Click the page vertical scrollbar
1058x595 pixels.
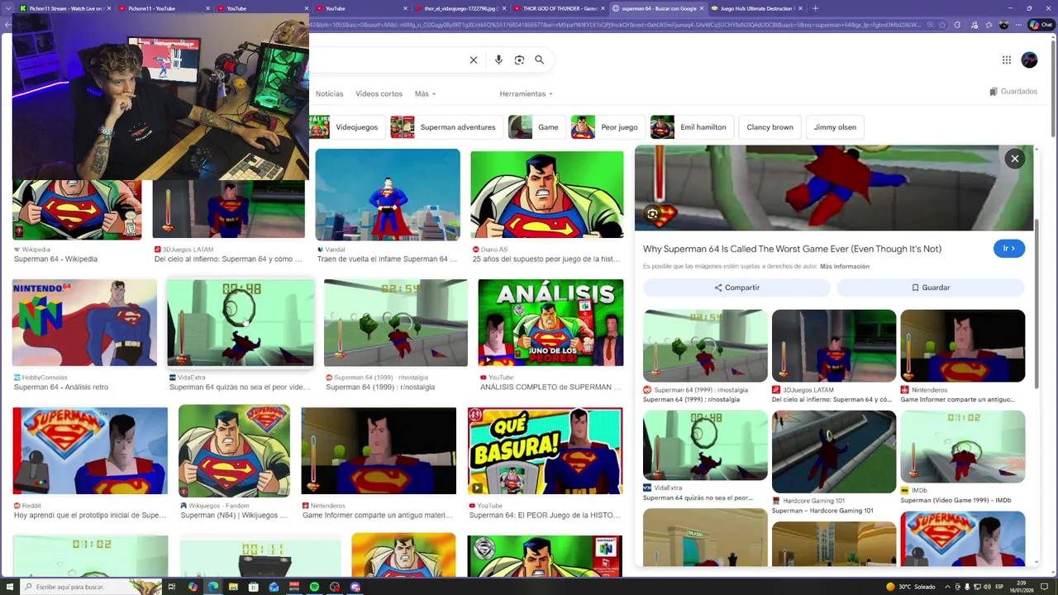pyautogui.click(x=1053, y=87)
